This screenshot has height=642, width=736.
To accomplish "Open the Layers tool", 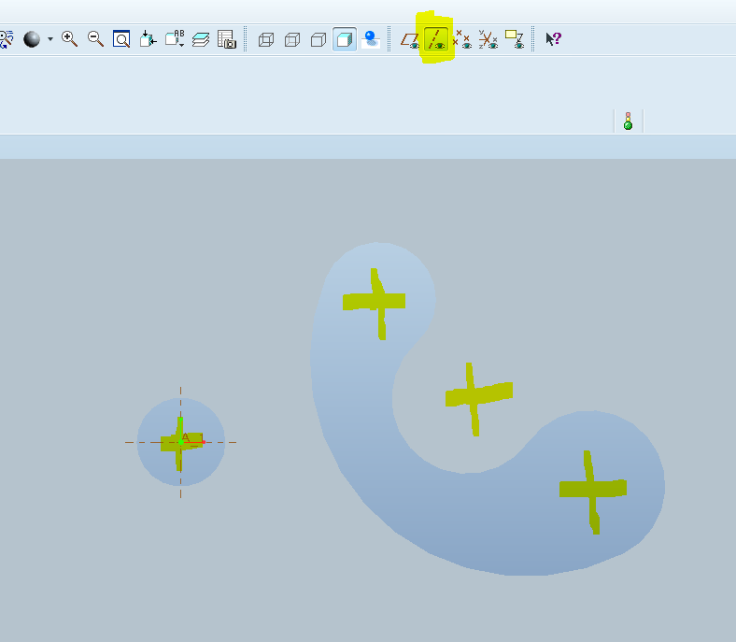I will tap(201, 39).
